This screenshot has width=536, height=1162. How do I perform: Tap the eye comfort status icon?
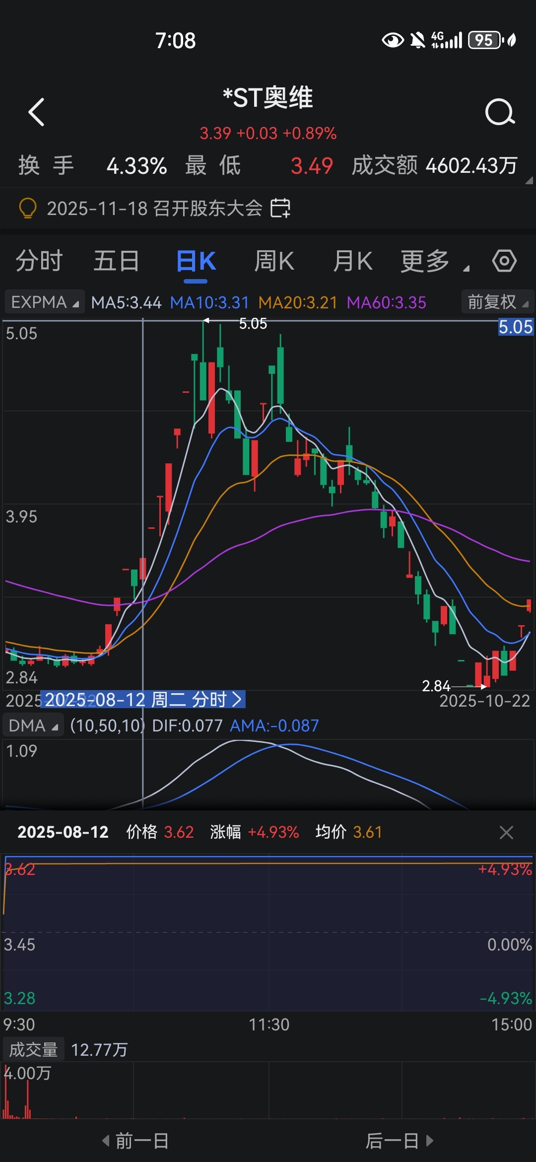[x=393, y=40]
